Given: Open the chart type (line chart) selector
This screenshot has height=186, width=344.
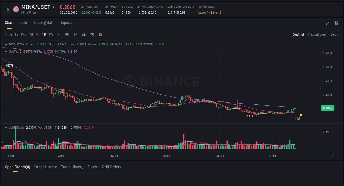Looking at the screenshot, I should click(x=75, y=34).
